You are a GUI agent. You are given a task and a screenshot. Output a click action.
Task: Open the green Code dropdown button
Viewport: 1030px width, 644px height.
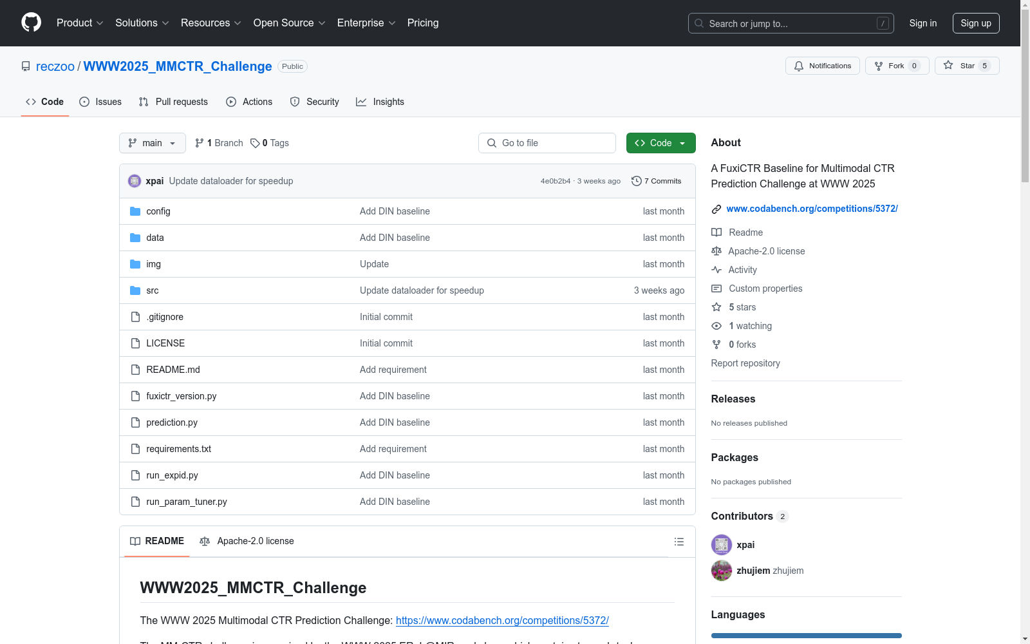tap(661, 143)
